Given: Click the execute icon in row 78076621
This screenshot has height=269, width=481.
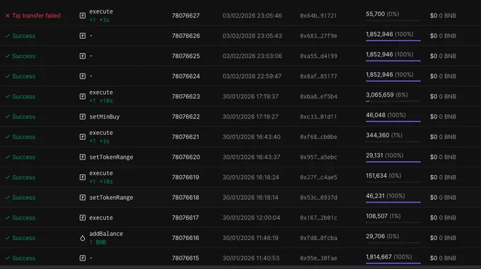Looking at the screenshot, I should click(83, 137).
